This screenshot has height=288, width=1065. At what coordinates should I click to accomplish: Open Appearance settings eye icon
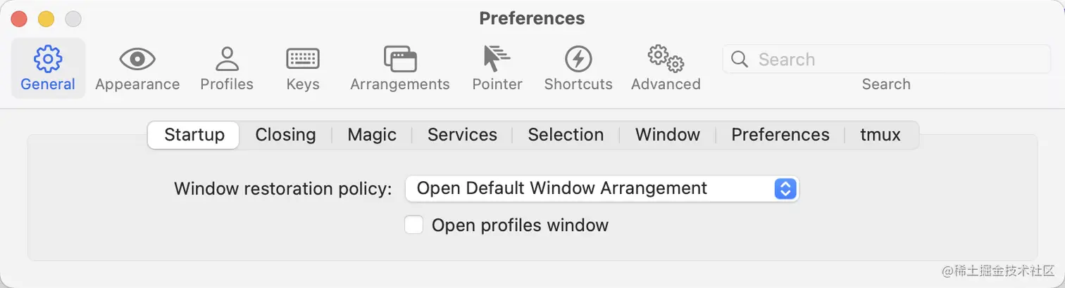click(137, 59)
